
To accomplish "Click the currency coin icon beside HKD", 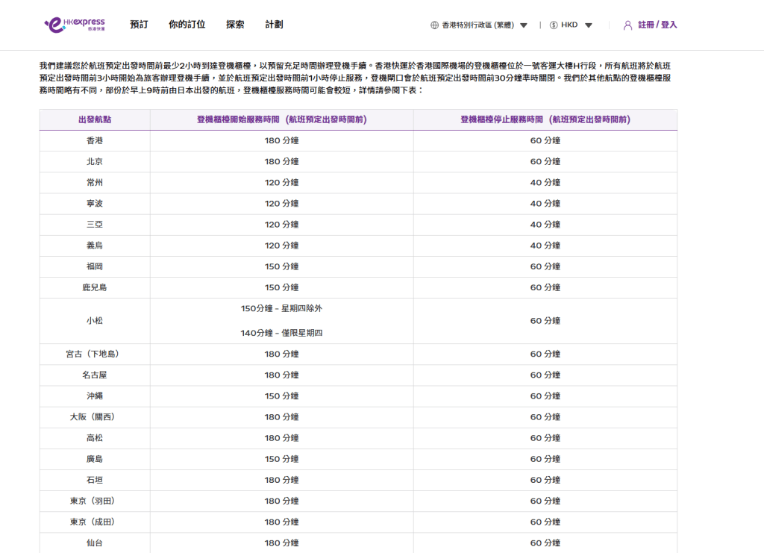I will (554, 25).
